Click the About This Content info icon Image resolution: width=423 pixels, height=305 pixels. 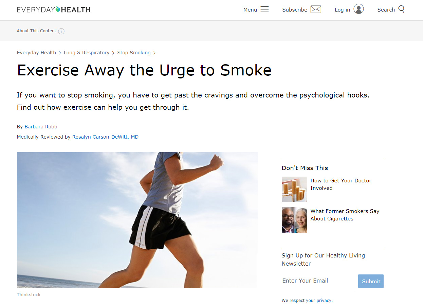point(61,31)
